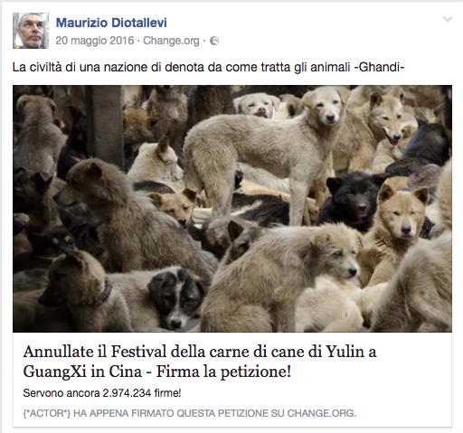Click the 'Servono ancora 2.974.234 firme!' line
Screen dimensions: 463x433
[x=102, y=393]
